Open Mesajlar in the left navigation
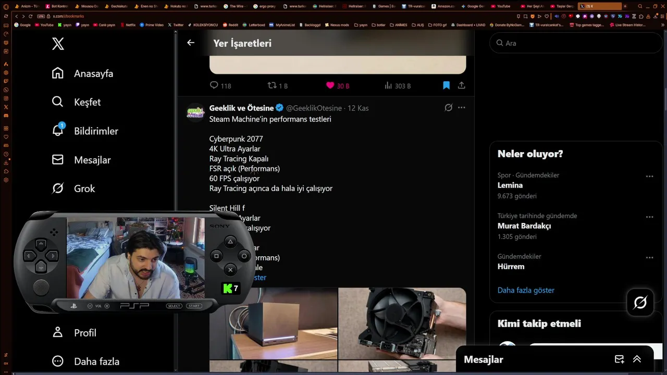The height and width of the screenshot is (375, 667). [x=81, y=160]
